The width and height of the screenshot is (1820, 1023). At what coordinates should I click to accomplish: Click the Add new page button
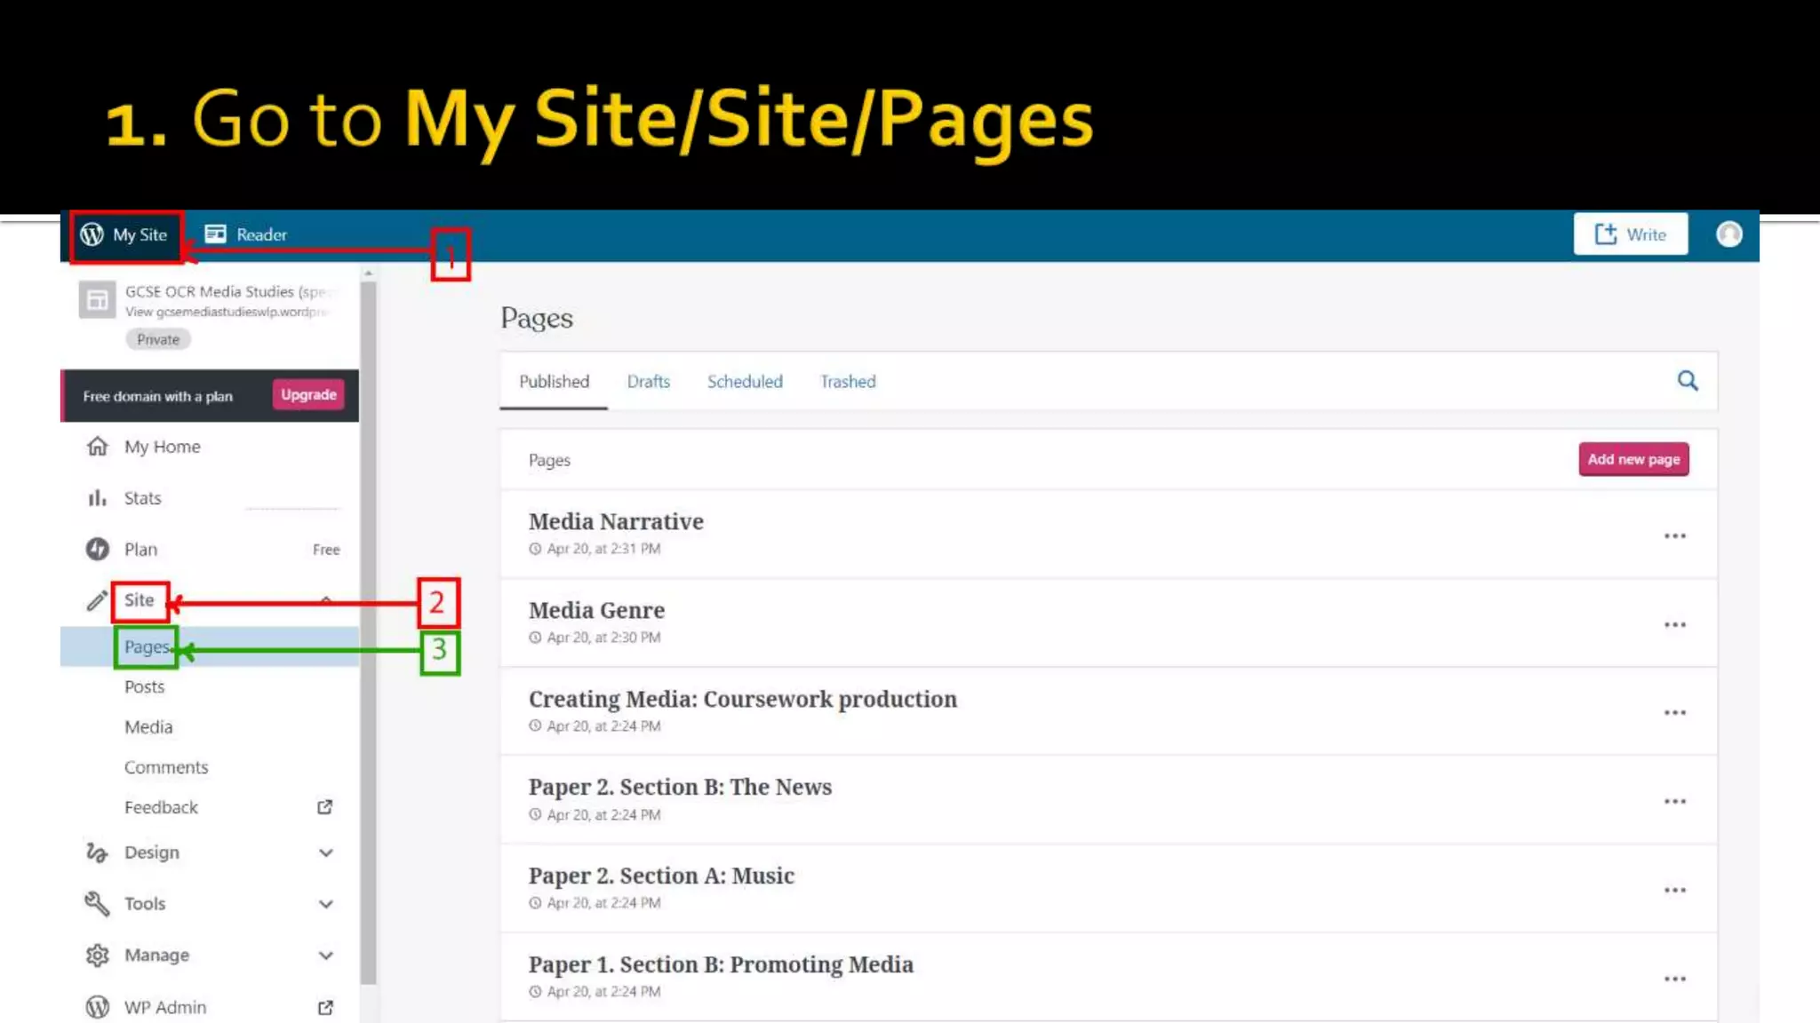click(1632, 459)
